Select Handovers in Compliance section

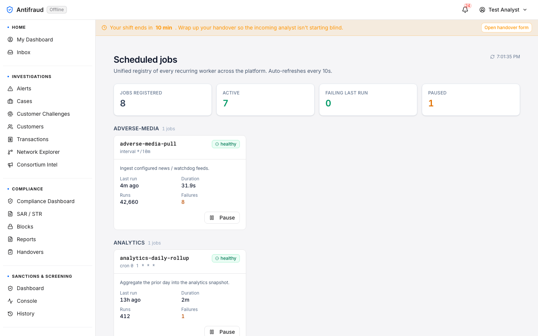click(x=47, y=252)
